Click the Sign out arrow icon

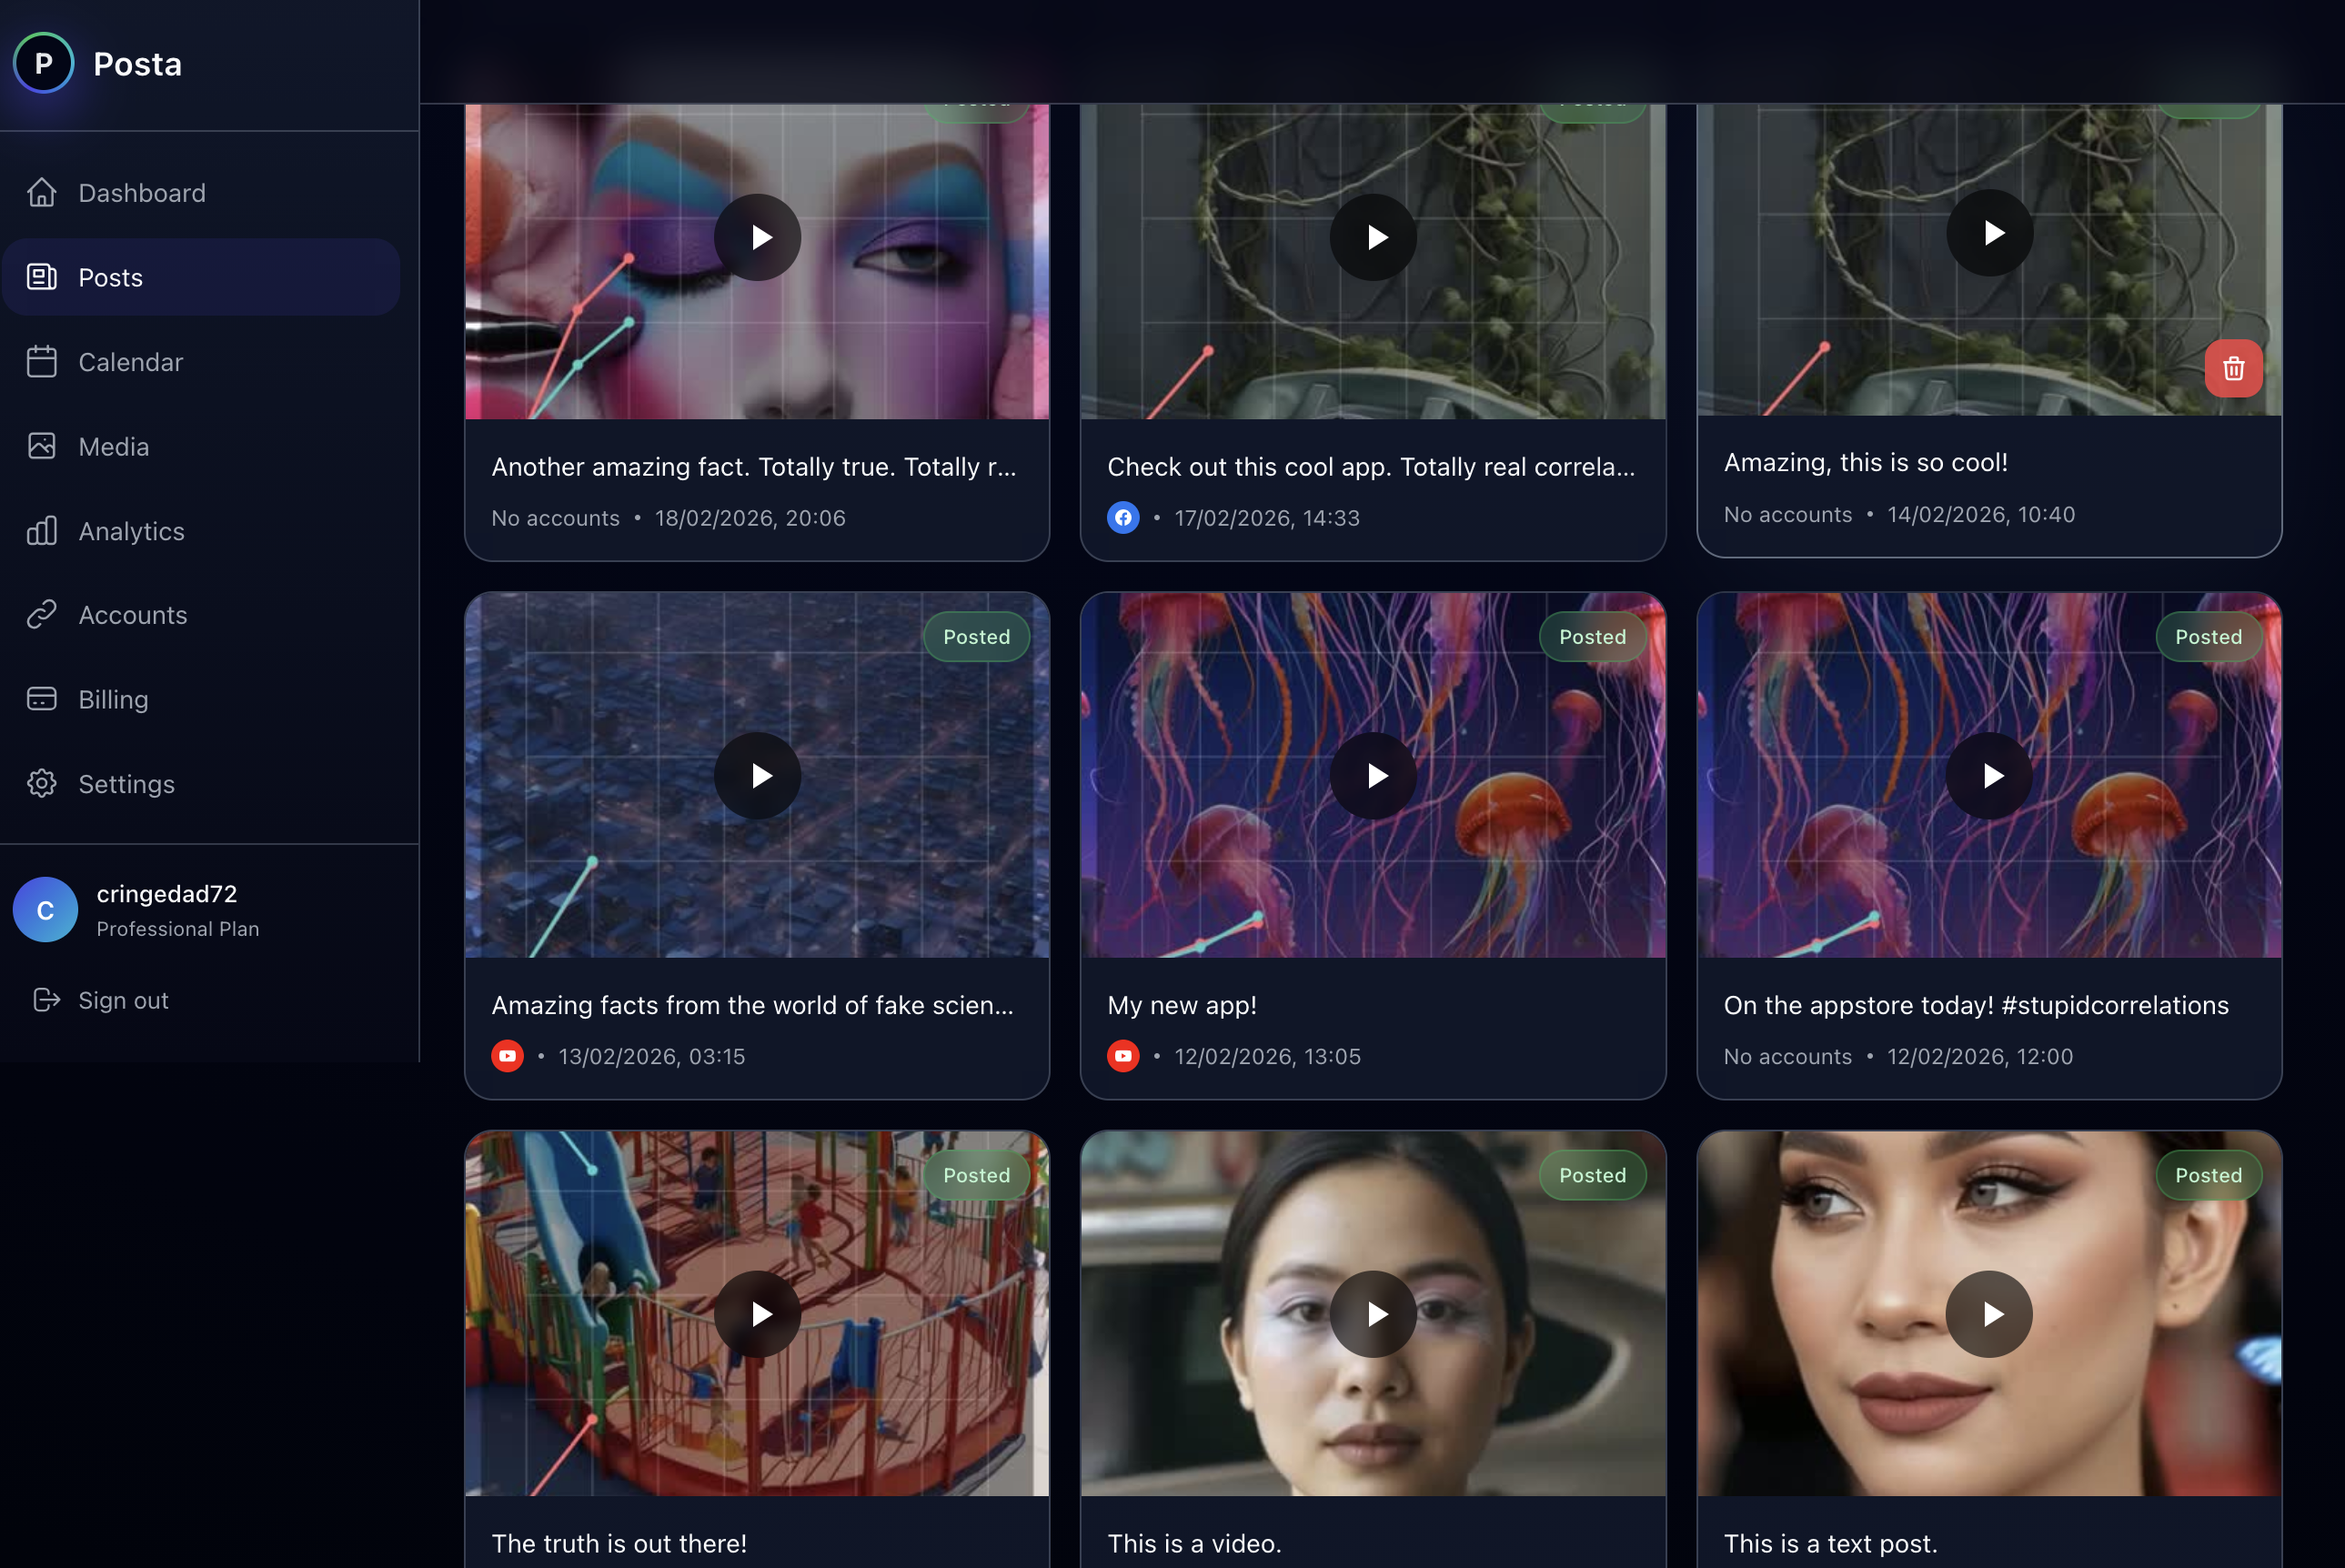coord(46,999)
